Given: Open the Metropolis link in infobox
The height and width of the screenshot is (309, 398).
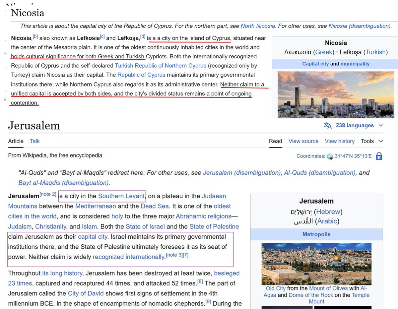Looking at the screenshot, I should [316, 234].
